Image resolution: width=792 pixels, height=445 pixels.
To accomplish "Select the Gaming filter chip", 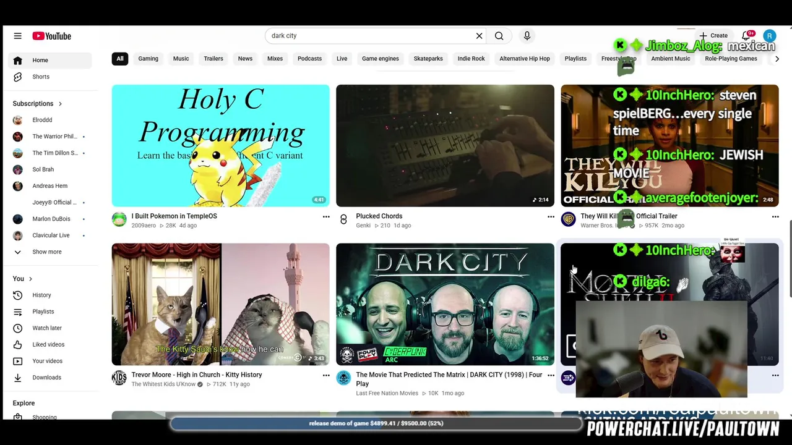I will point(148,59).
